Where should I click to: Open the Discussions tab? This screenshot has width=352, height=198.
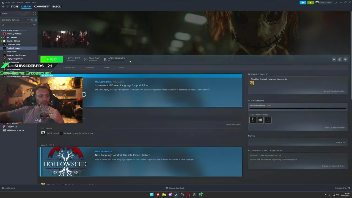[x=89, y=67]
